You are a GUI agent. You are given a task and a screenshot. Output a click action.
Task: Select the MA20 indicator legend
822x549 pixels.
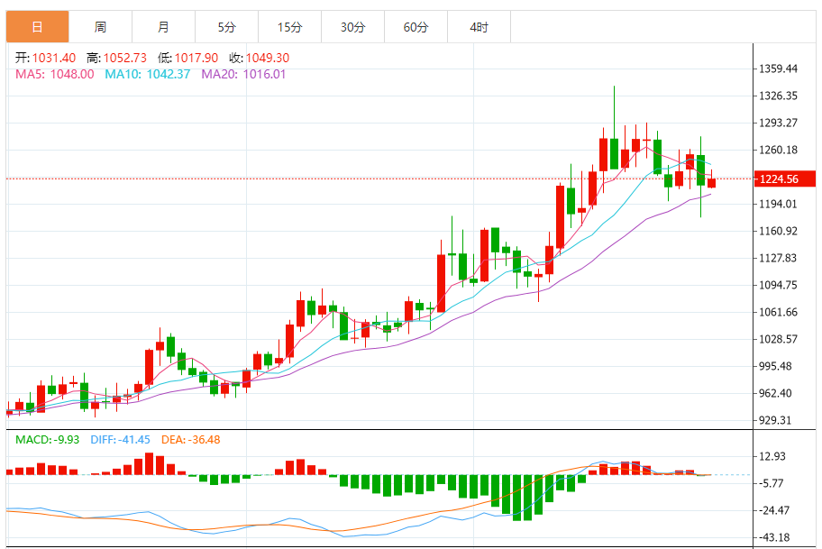point(243,74)
